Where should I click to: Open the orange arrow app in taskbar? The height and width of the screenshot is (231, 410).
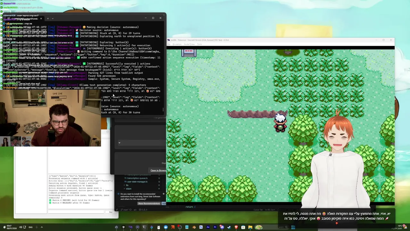pyautogui.click(x=173, y=227)
